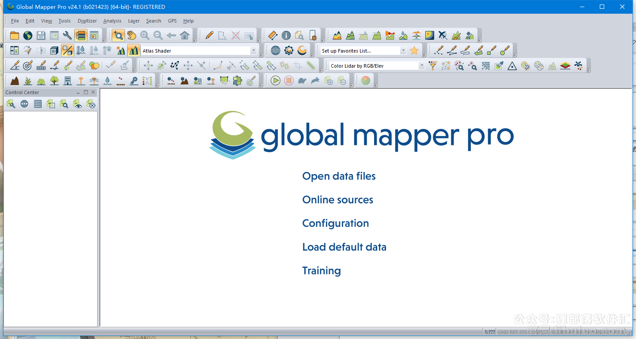The image size is (636, 339).
Task: Click the Lidar eyedropper pick icon
Action: [499, 66]
